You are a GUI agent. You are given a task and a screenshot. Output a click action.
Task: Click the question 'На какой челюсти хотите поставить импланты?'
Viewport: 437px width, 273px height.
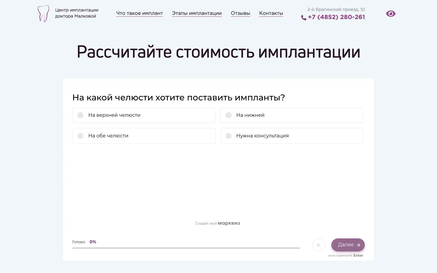pyautogui.click(x=179, y=98)
